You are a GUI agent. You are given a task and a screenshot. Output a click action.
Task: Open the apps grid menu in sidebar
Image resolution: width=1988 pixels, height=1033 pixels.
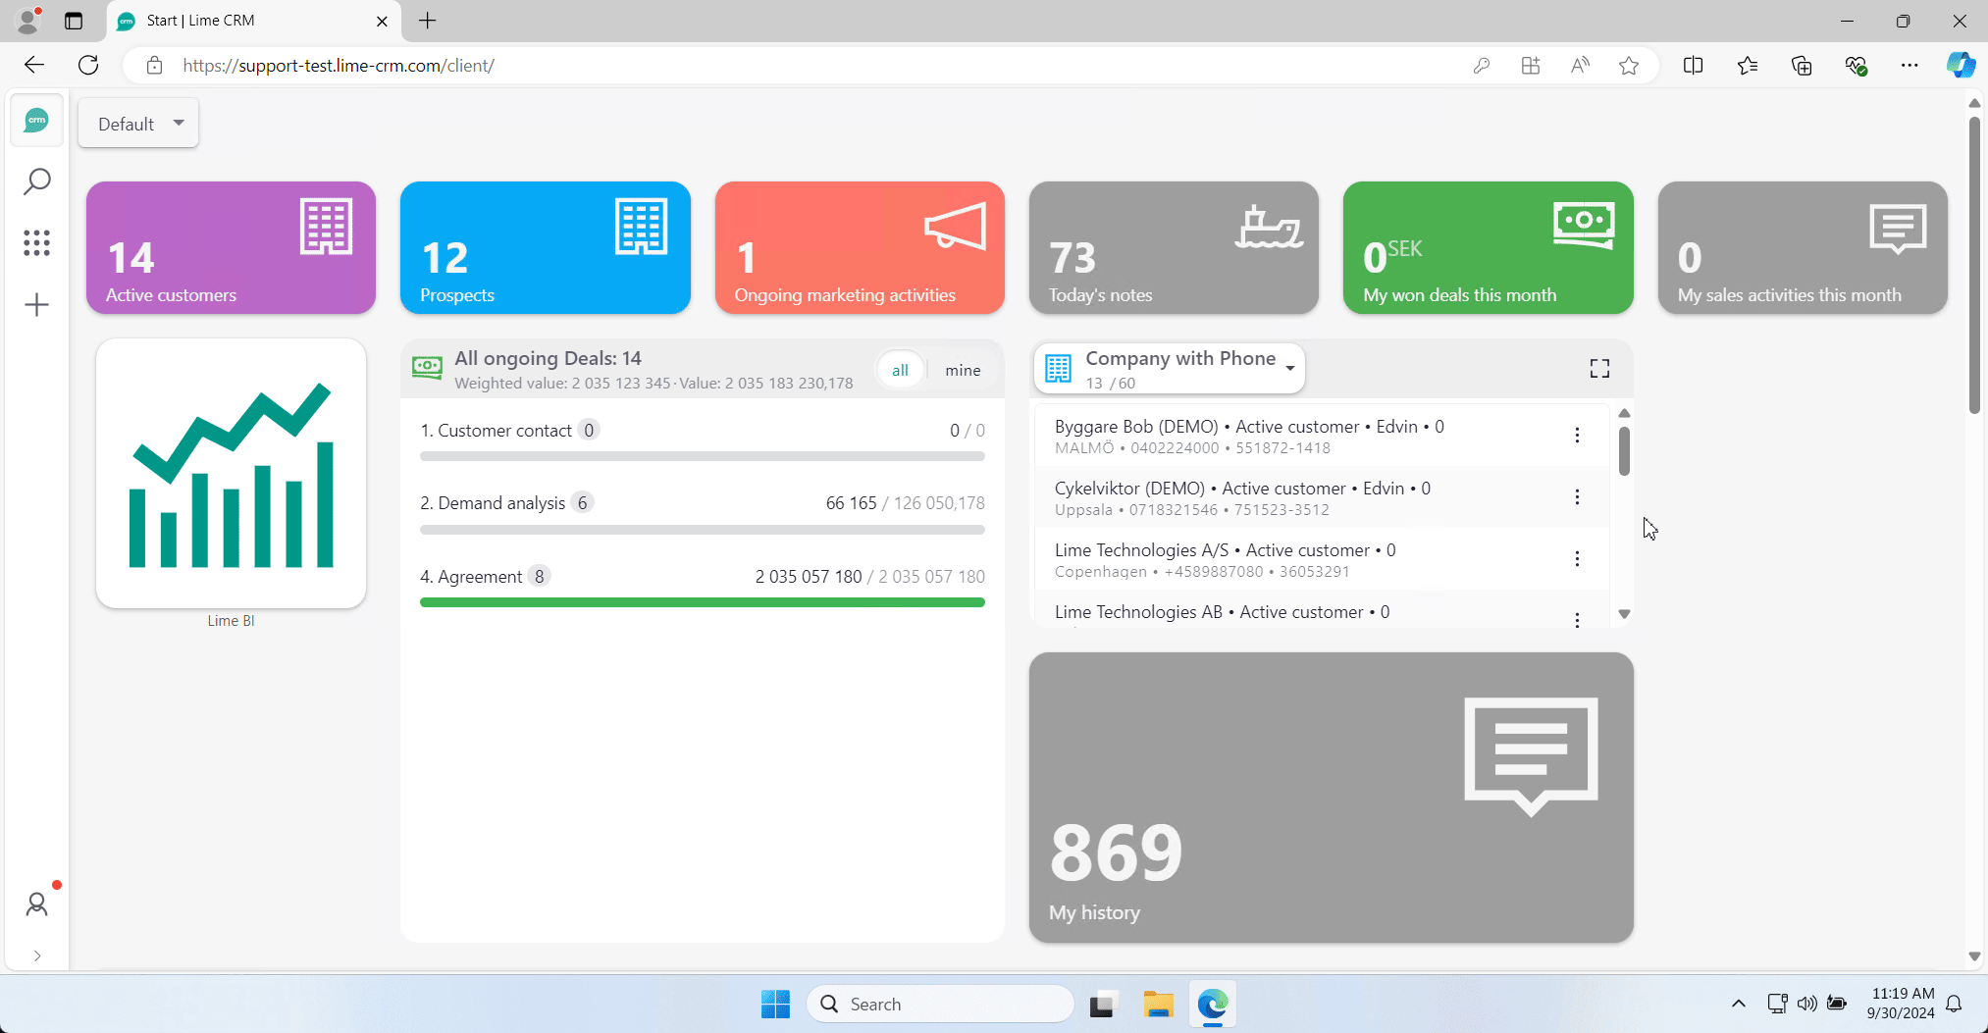click(36, 242)
